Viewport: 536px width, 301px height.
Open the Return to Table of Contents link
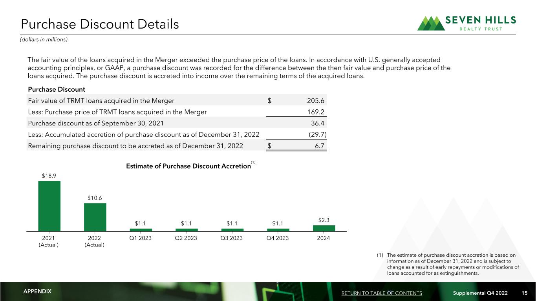point(382,293)
